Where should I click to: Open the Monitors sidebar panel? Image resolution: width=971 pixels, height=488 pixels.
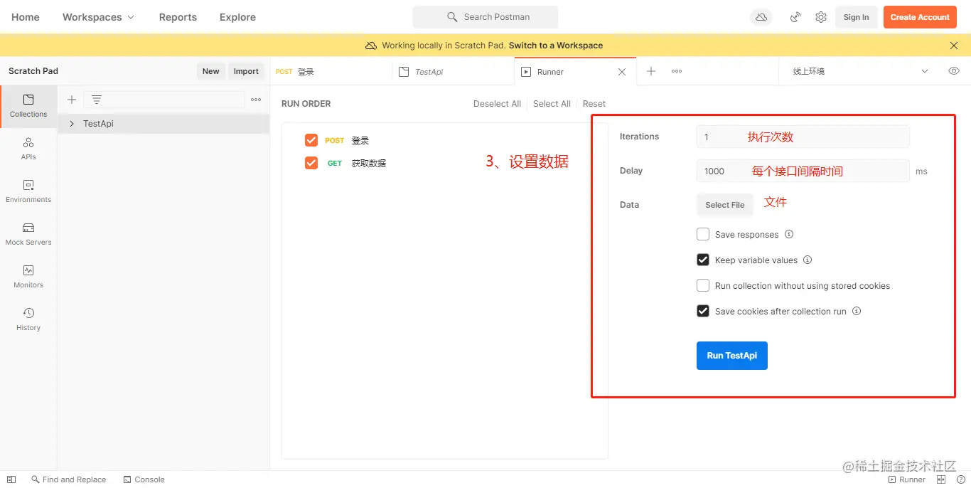(28, 277)
